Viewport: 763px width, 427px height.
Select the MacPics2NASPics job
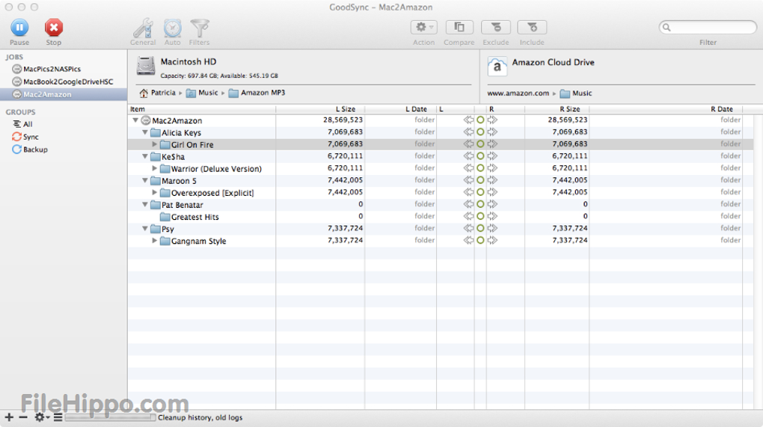click(x=52, y=69)
